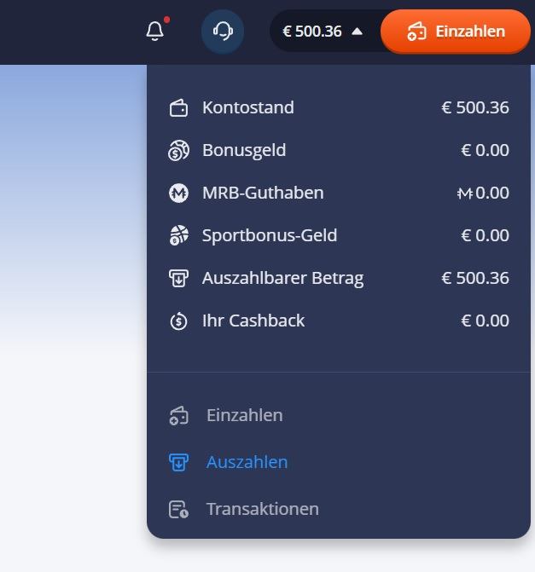Click the orange Einzahlen button
535x572 pixels.
tap(456, 32)
